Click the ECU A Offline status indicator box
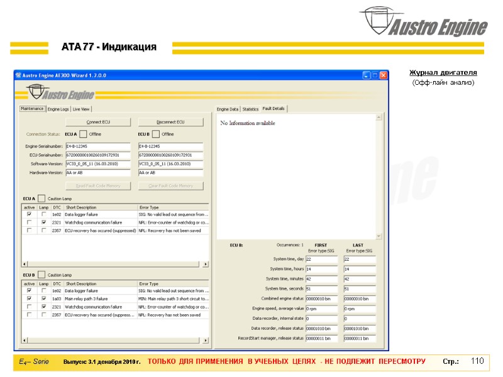Image resolution: width=503 pixels, height=377 pixels. click(82, 134)
